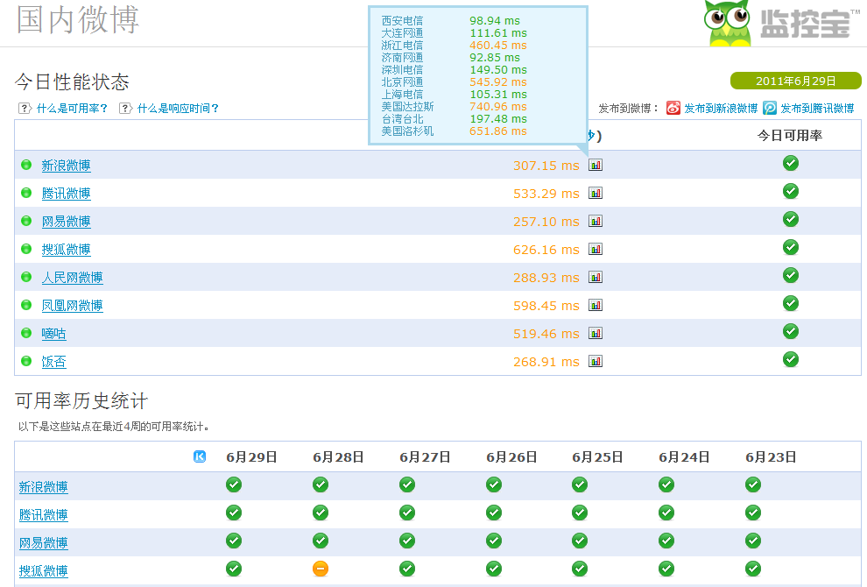The image size is (867, 587).
Task: Open chart icon for 新浪微博 response time
Action: tap(596, 165)
